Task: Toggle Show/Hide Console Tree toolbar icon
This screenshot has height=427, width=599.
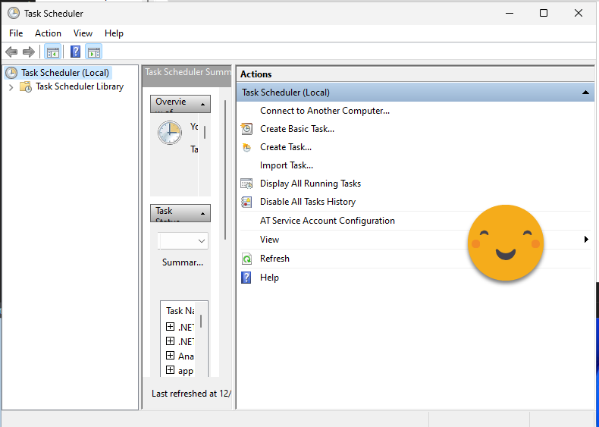Action: pyautogui.click(x=52, y=52)
